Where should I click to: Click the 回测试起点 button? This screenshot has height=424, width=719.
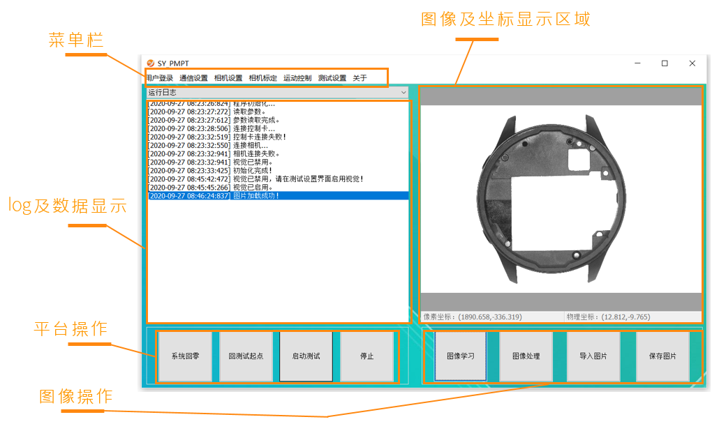coord(246,356)
